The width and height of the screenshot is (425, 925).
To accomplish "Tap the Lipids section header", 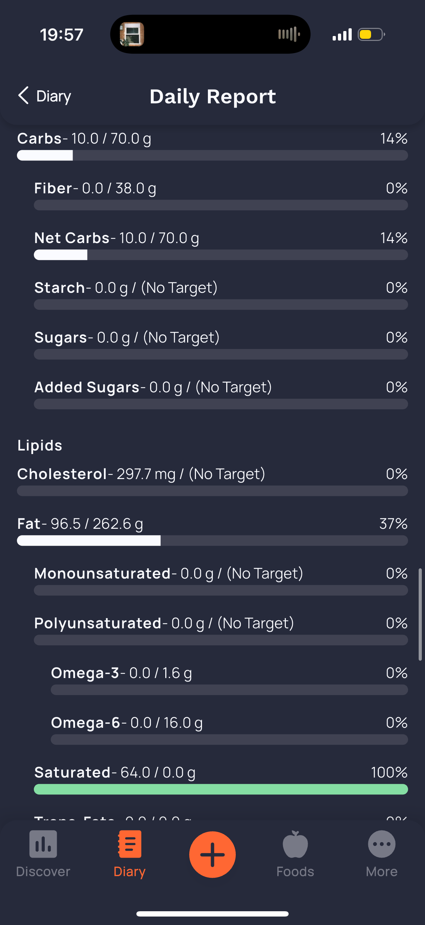I will coord(40,445).
